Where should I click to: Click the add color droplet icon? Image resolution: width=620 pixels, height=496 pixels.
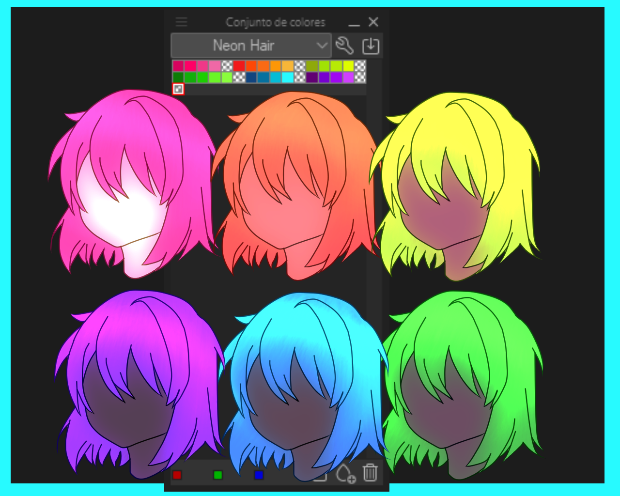pos(345,473)
